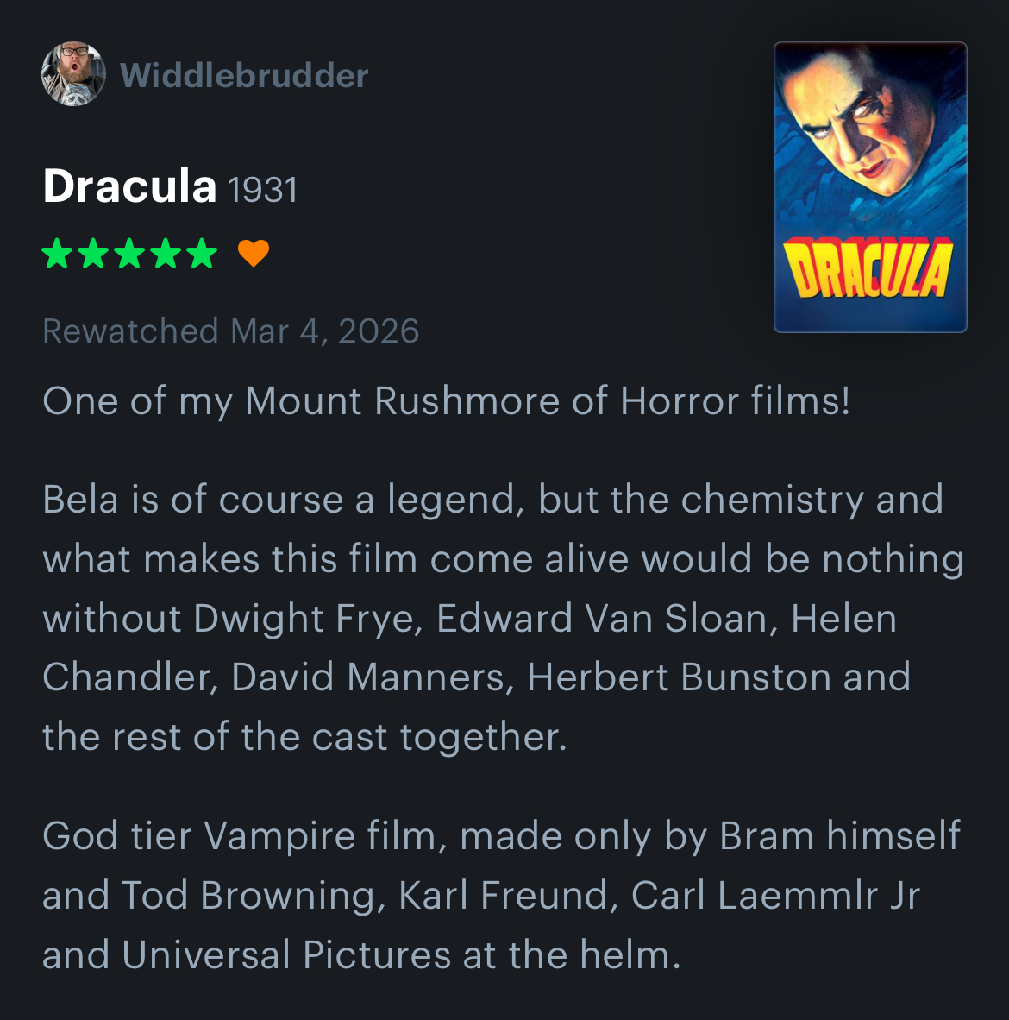Open the Dracula film title link
Viewport: 1009px width, 1020px height.
129,186
